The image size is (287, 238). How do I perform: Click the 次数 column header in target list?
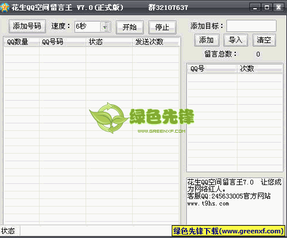(x=260, y=69)
